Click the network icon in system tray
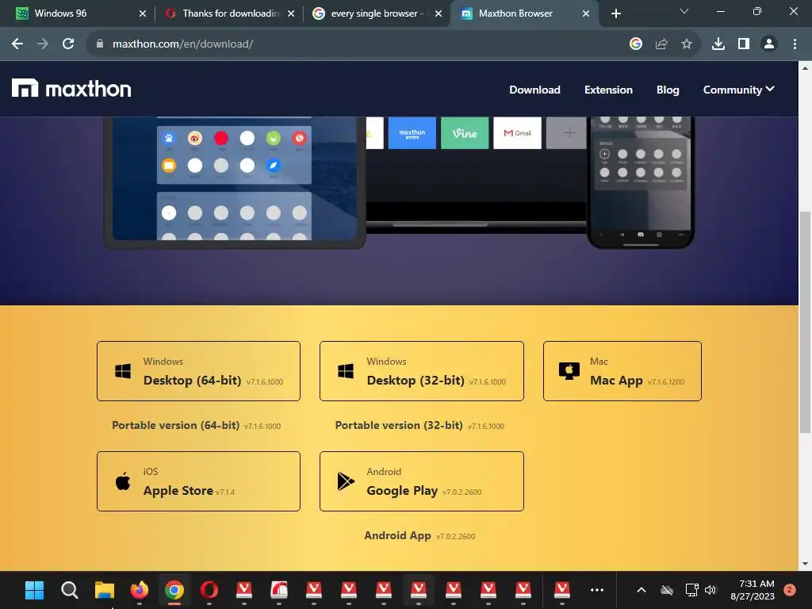Viewport: 812px width, 609px height. 691,590
